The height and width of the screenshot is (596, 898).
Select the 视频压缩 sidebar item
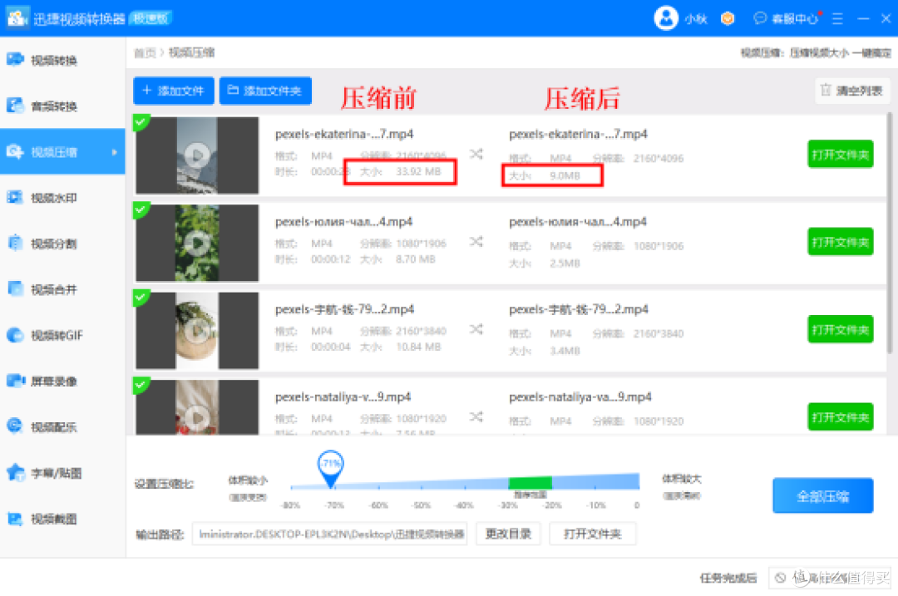(x=62, y=152)
